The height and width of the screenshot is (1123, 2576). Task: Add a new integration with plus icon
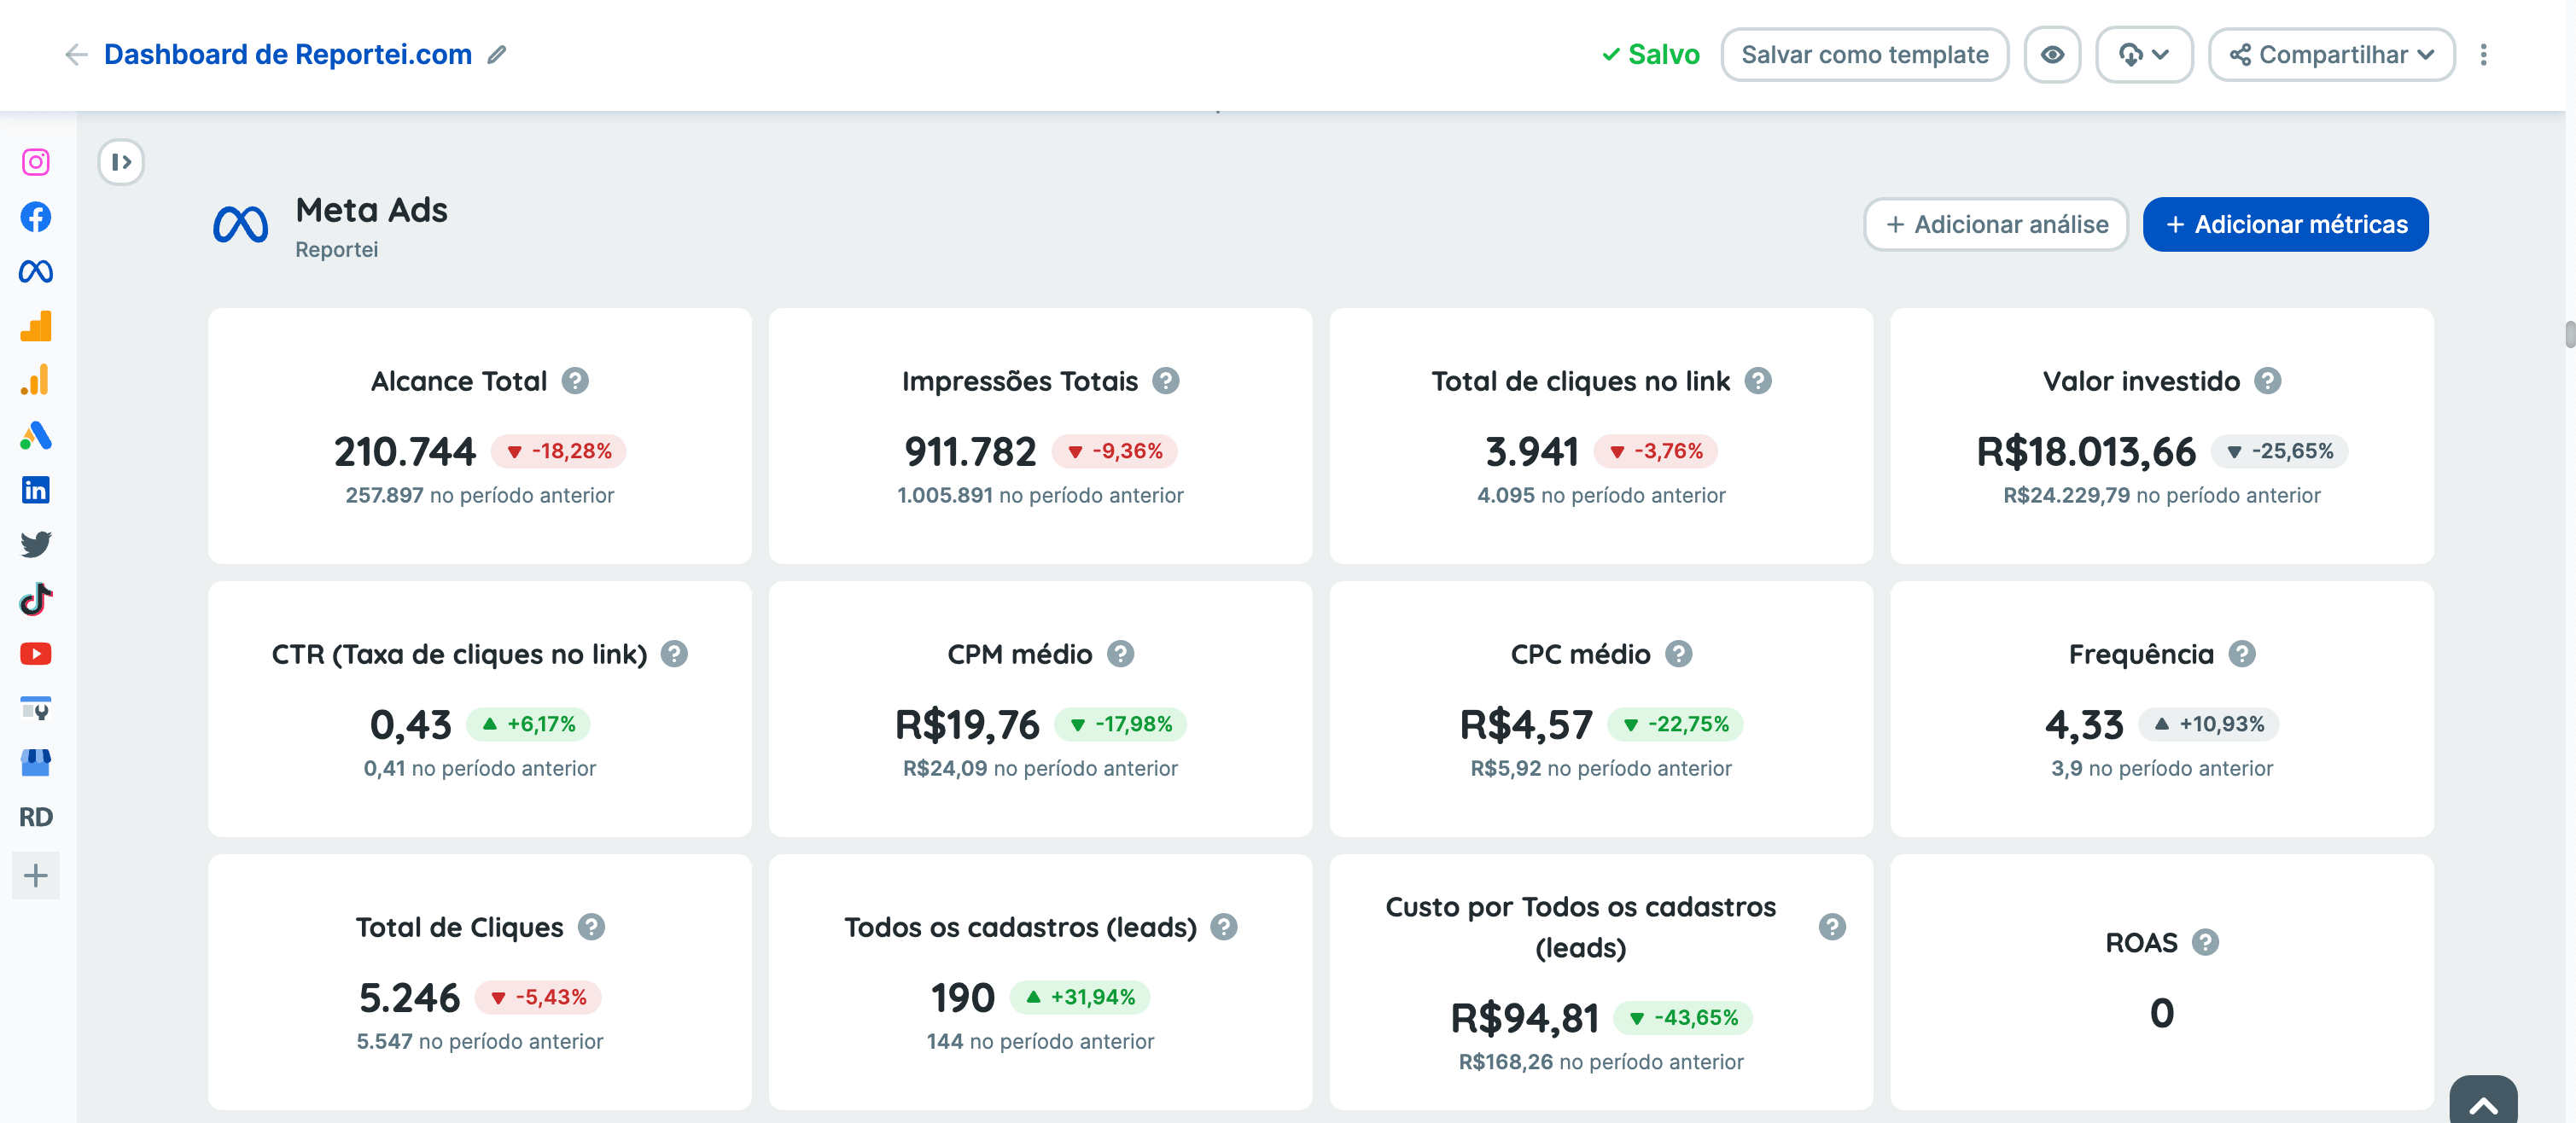click(x=36, y=876)
